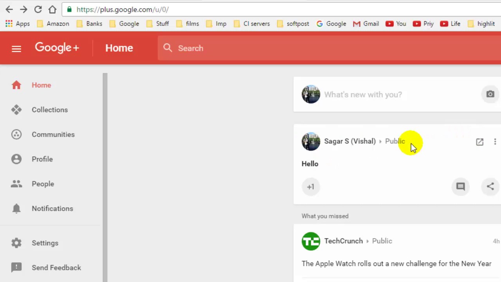
Task: Click the Google+ logo
Action: click(x=57, y=48)
